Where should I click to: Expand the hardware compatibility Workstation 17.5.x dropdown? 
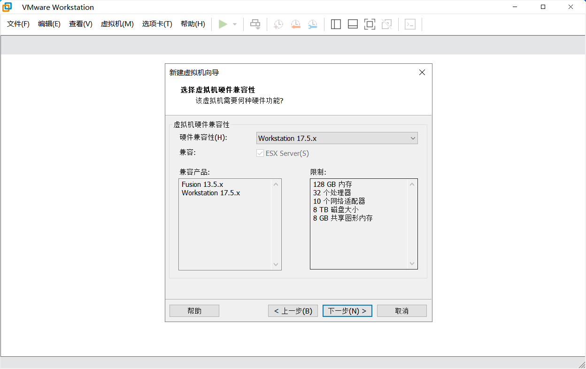pos(337,138)
